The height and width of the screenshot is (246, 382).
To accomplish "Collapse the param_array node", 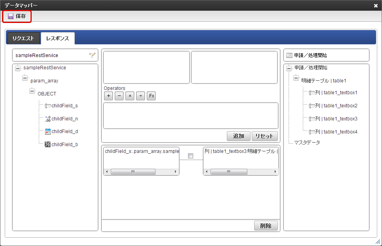I will click(x=25, y=78).
